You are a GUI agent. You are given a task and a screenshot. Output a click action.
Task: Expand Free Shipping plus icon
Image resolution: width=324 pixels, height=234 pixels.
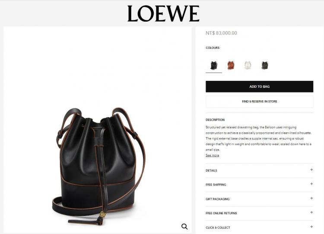[311, 184]
